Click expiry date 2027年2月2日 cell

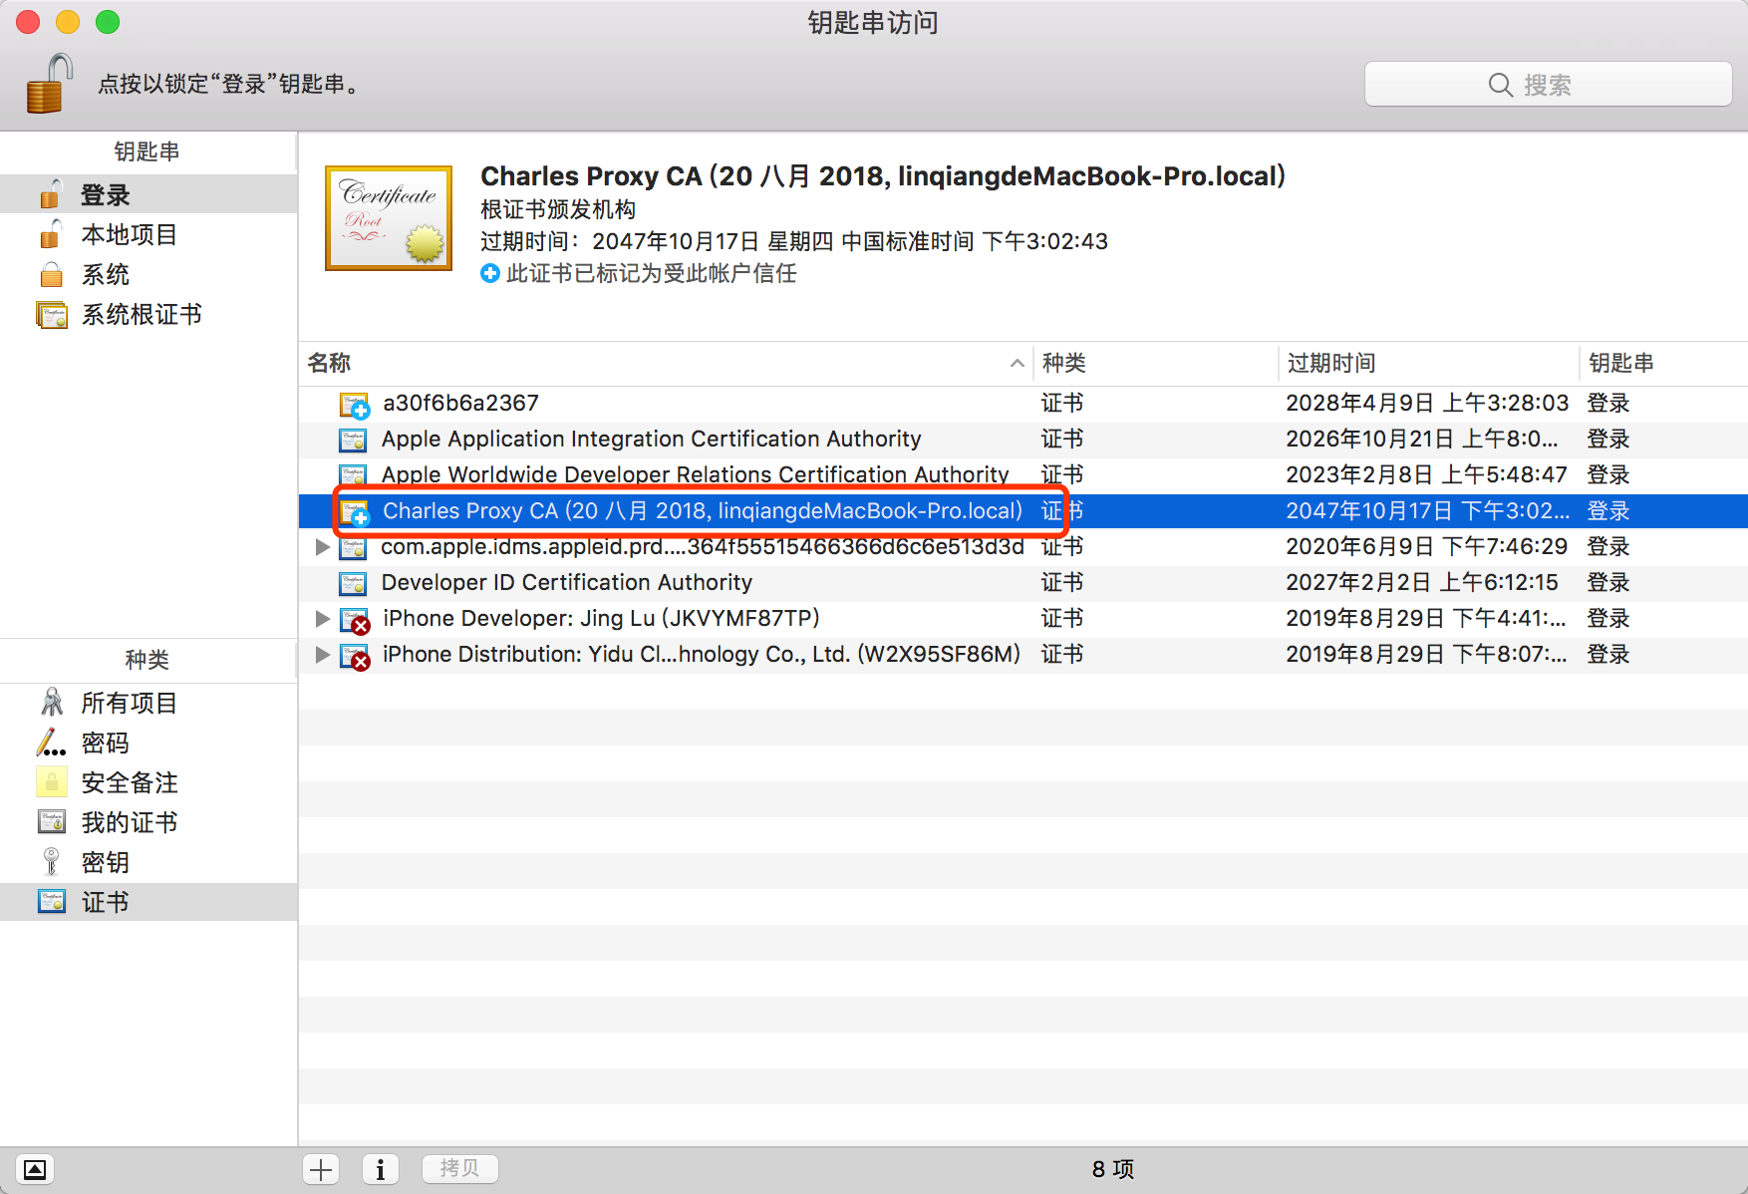pos(1422,583)
